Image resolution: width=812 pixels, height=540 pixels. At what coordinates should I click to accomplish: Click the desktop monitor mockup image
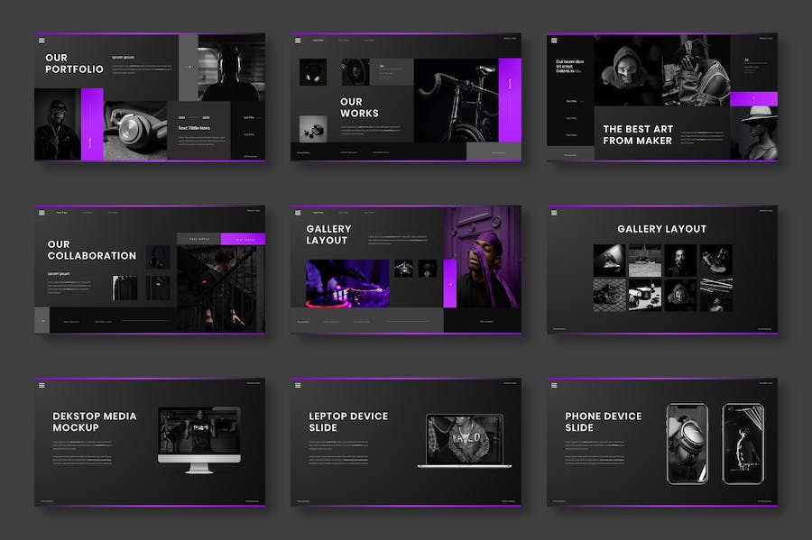(198, 438)
